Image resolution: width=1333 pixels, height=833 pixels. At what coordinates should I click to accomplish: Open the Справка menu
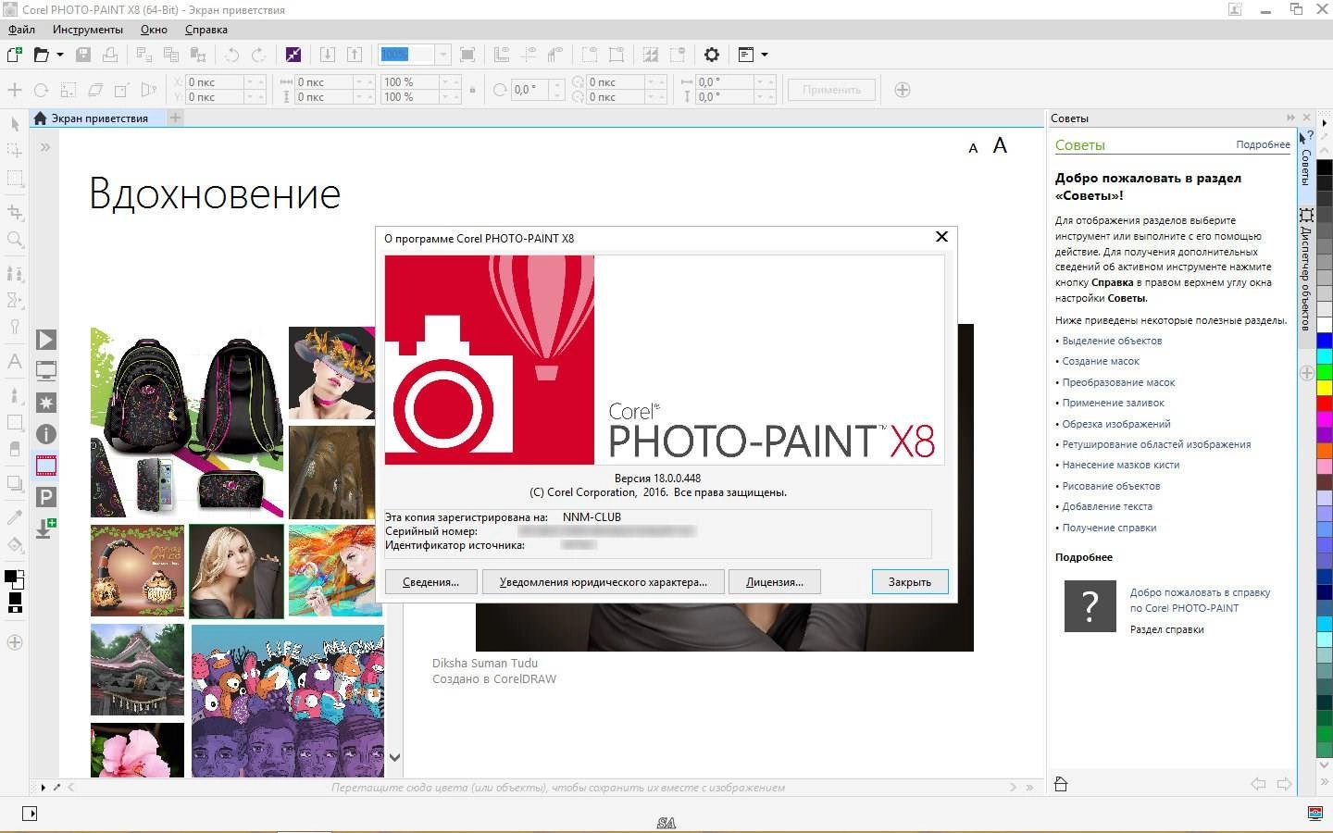(x=206, y=29)
